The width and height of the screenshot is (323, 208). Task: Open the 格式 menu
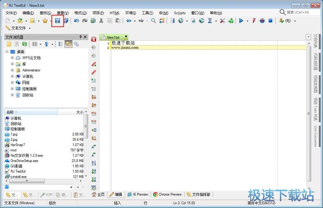(x=80, y=13)
